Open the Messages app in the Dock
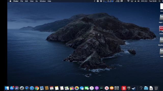Viewport: 163px width, 91px height. point(82,88)
